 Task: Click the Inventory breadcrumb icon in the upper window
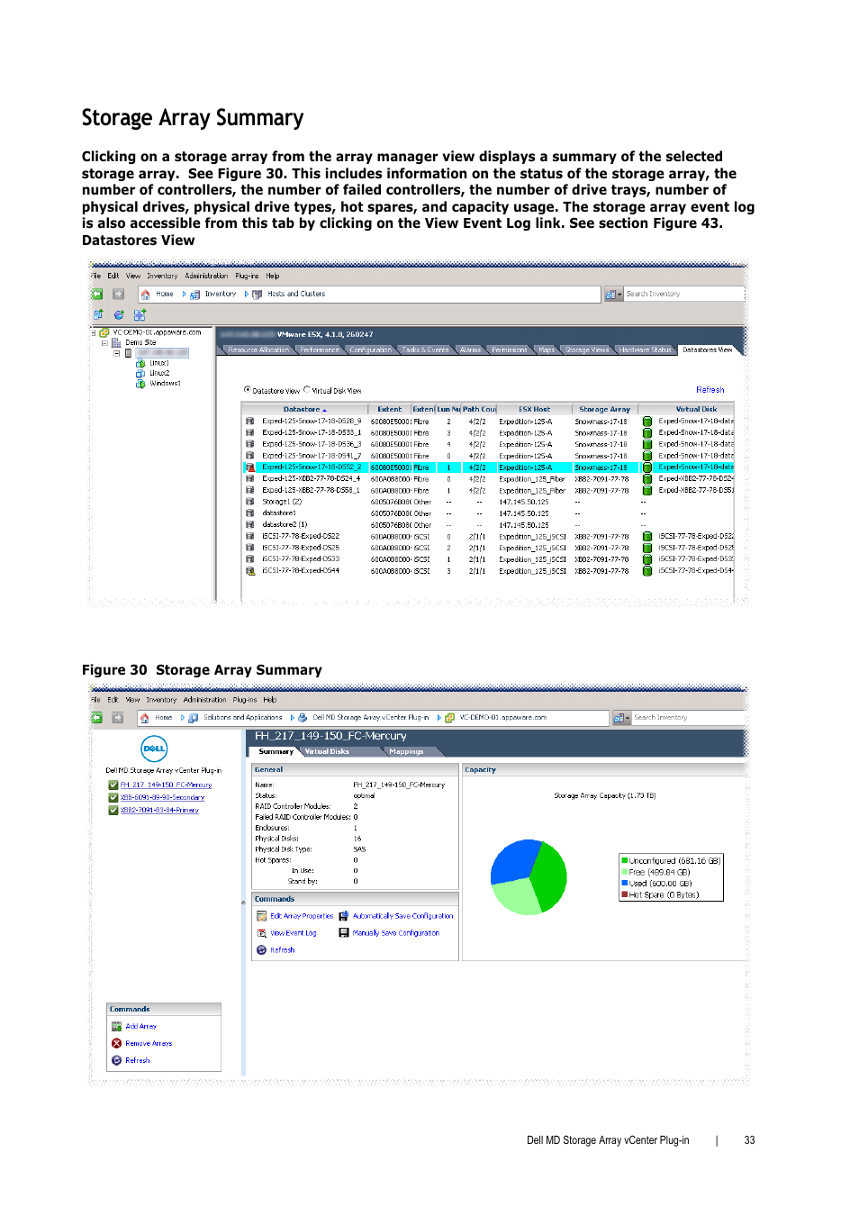(195, 295)
